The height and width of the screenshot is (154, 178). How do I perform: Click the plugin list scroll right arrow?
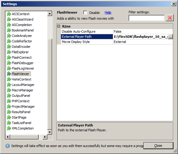pos(45,137)
